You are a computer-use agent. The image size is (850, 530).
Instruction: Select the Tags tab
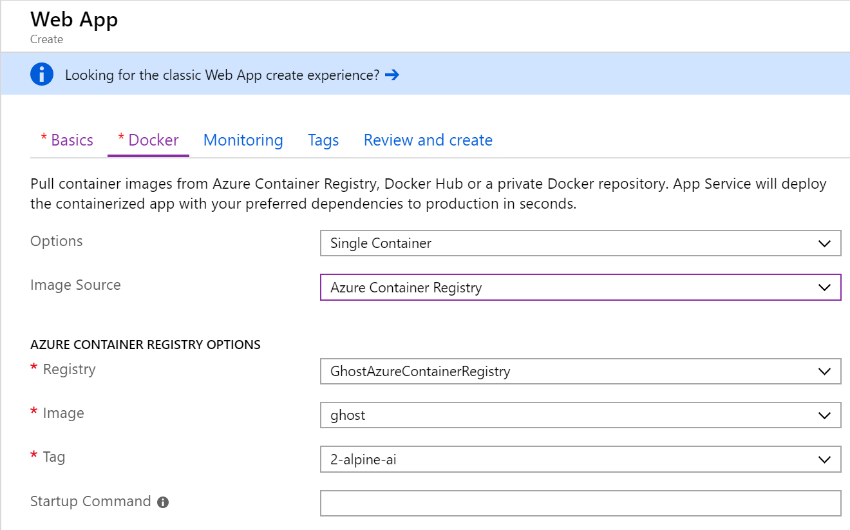(x=323, y=140)
